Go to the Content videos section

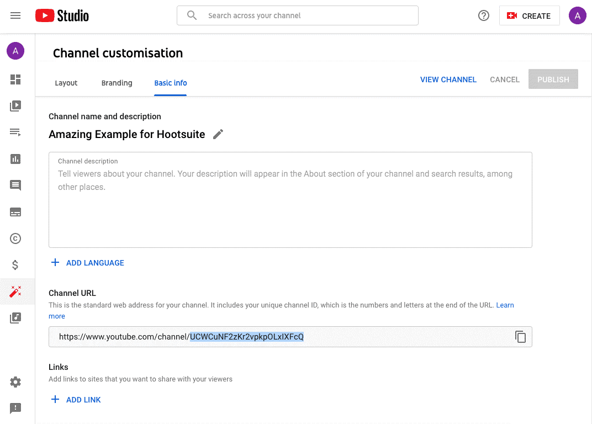point(15,106)
